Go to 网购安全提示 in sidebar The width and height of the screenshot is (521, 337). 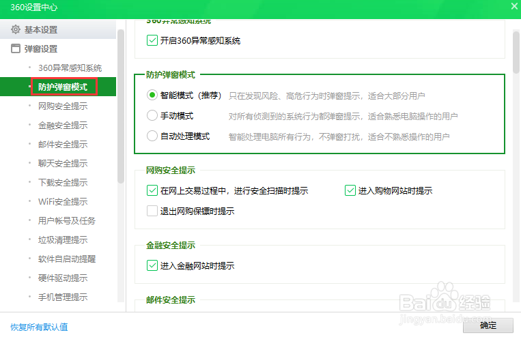(62, 106)
